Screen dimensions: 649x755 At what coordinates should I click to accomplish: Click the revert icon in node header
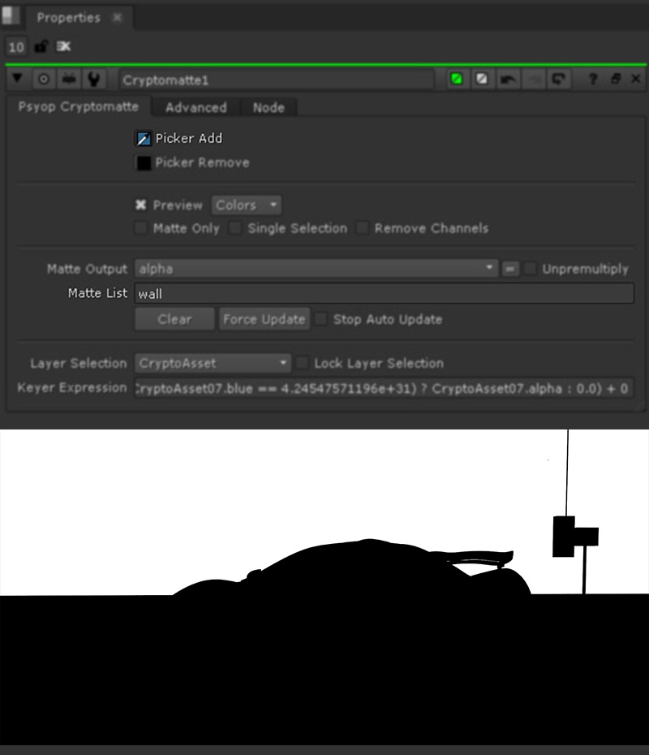[558, 80]
